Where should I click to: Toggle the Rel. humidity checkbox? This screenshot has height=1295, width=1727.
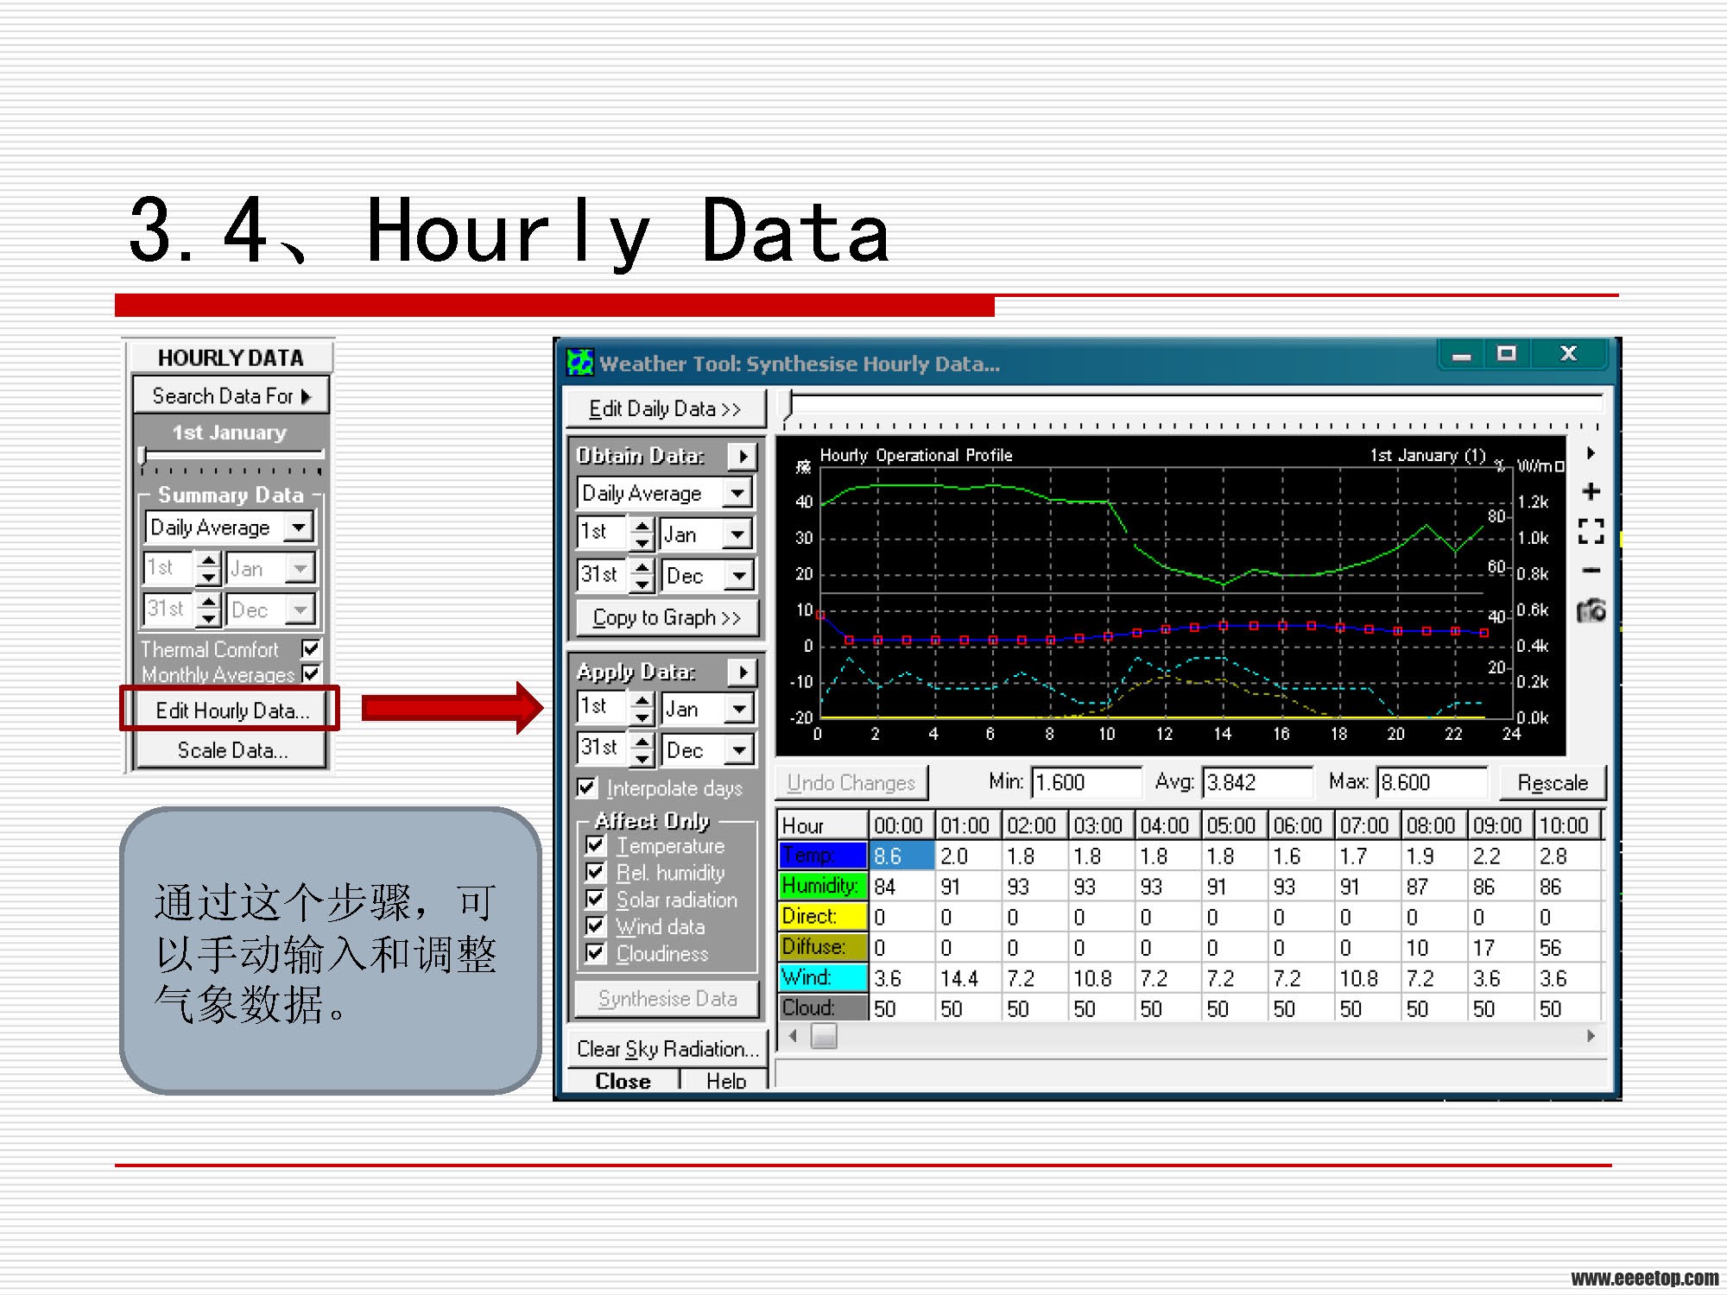(x=595, y=872)
